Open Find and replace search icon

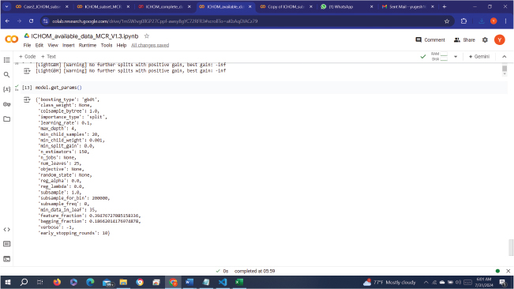click(x=6, y=75)
